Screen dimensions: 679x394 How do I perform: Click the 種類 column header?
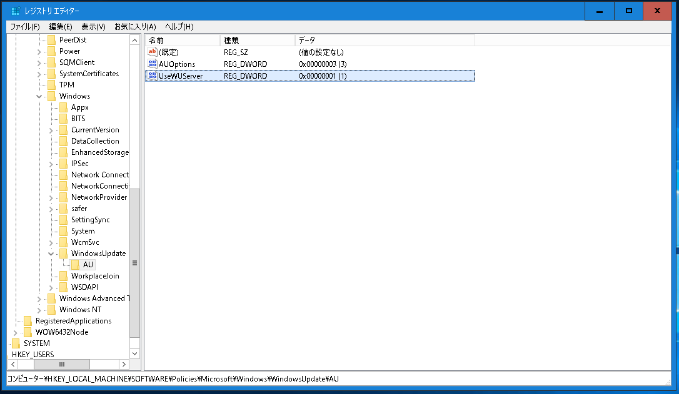point(250,39)
